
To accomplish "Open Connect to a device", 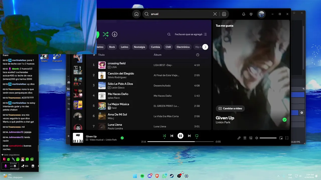I will (251, 138).
